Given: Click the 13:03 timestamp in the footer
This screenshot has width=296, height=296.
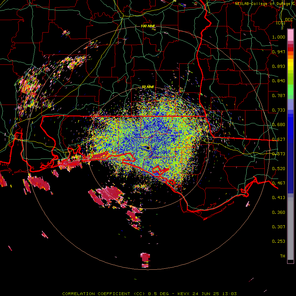Looking at the screenshot, I should pos(229,294).
